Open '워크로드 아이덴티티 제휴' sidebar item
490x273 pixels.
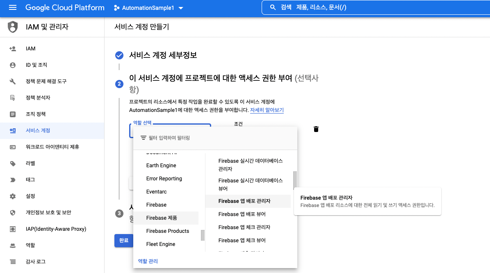(52, 147)
